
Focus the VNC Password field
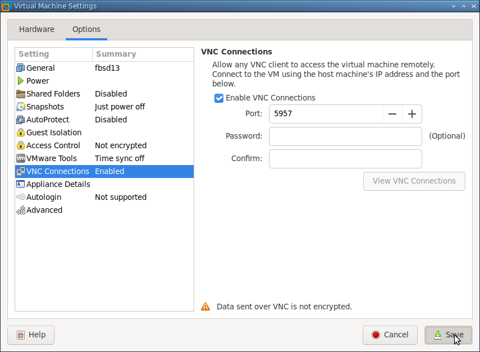pos(345,136)
